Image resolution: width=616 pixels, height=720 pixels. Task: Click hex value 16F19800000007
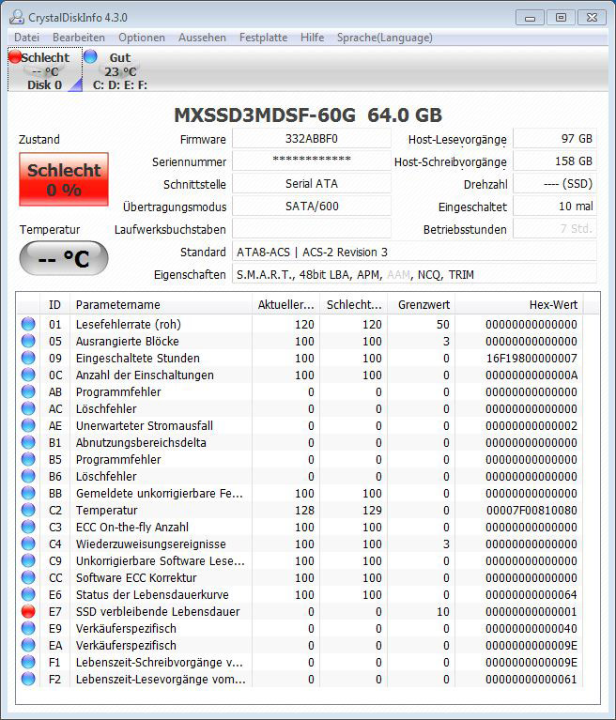click(x=531, y=359)
